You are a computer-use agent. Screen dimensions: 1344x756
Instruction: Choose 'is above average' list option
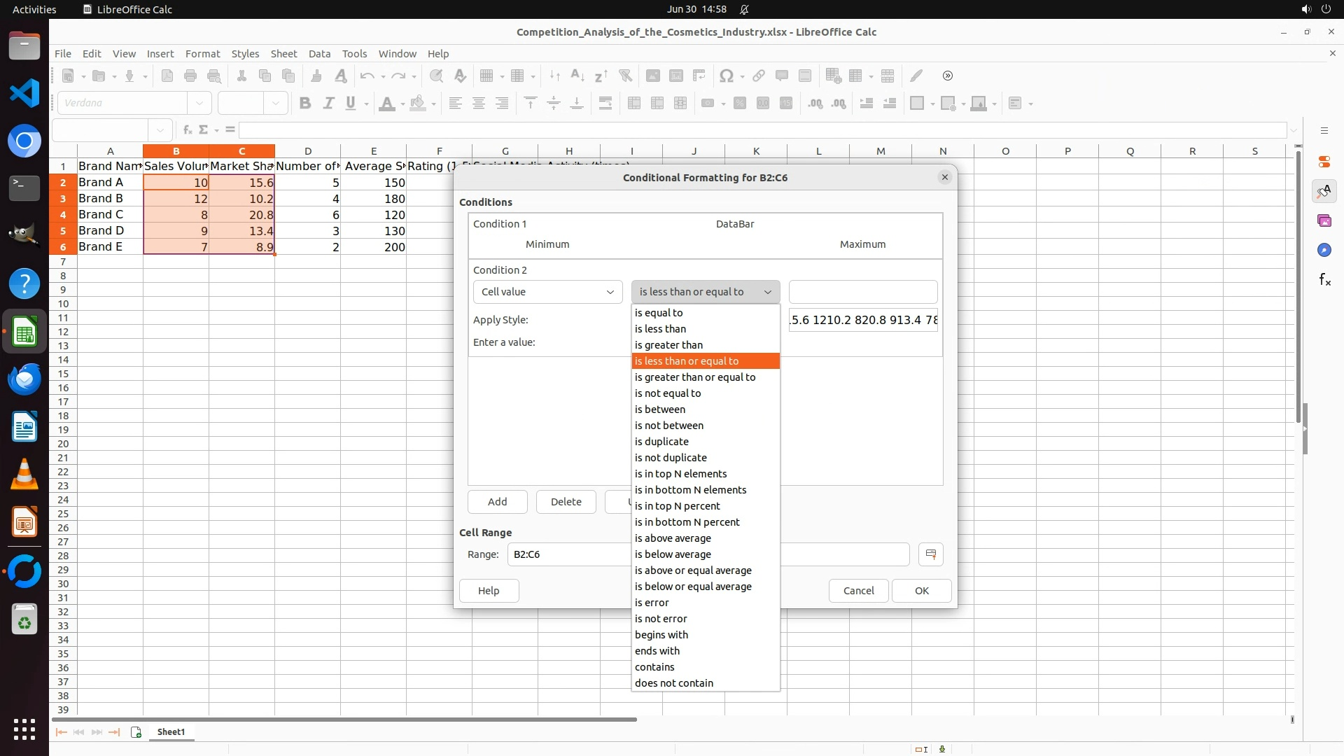coord(673,538)
